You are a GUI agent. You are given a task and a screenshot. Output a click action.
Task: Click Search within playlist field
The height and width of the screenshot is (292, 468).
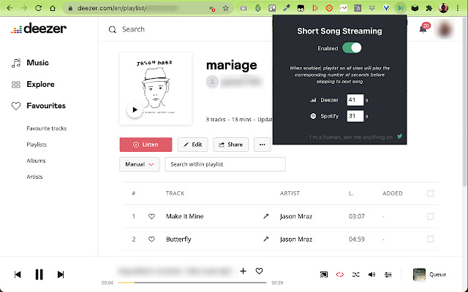tap(225, 164)
